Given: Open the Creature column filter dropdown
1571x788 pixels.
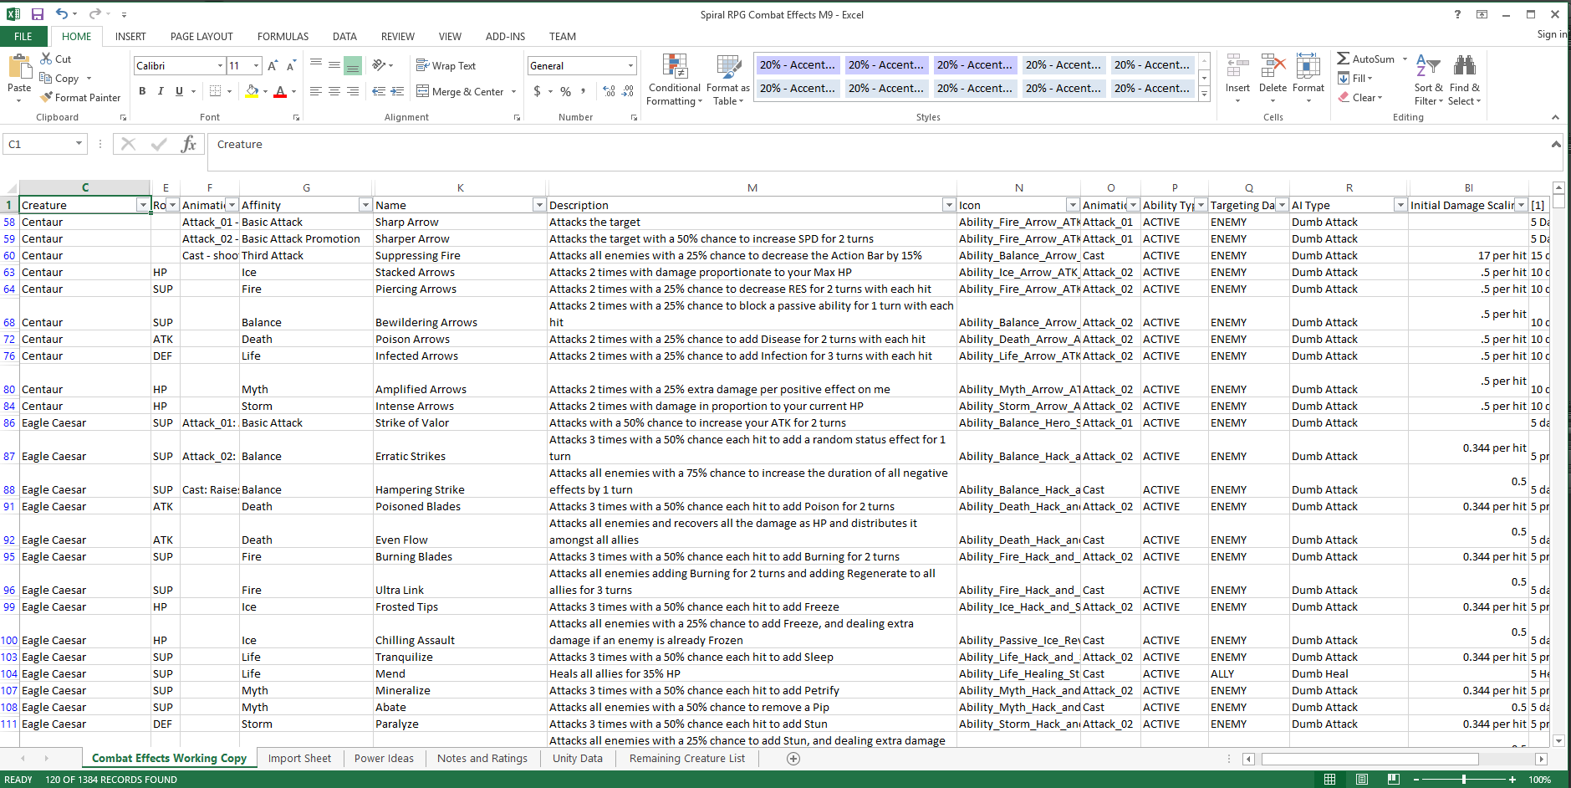Looking at the screenshot, I should pos(143,206).
